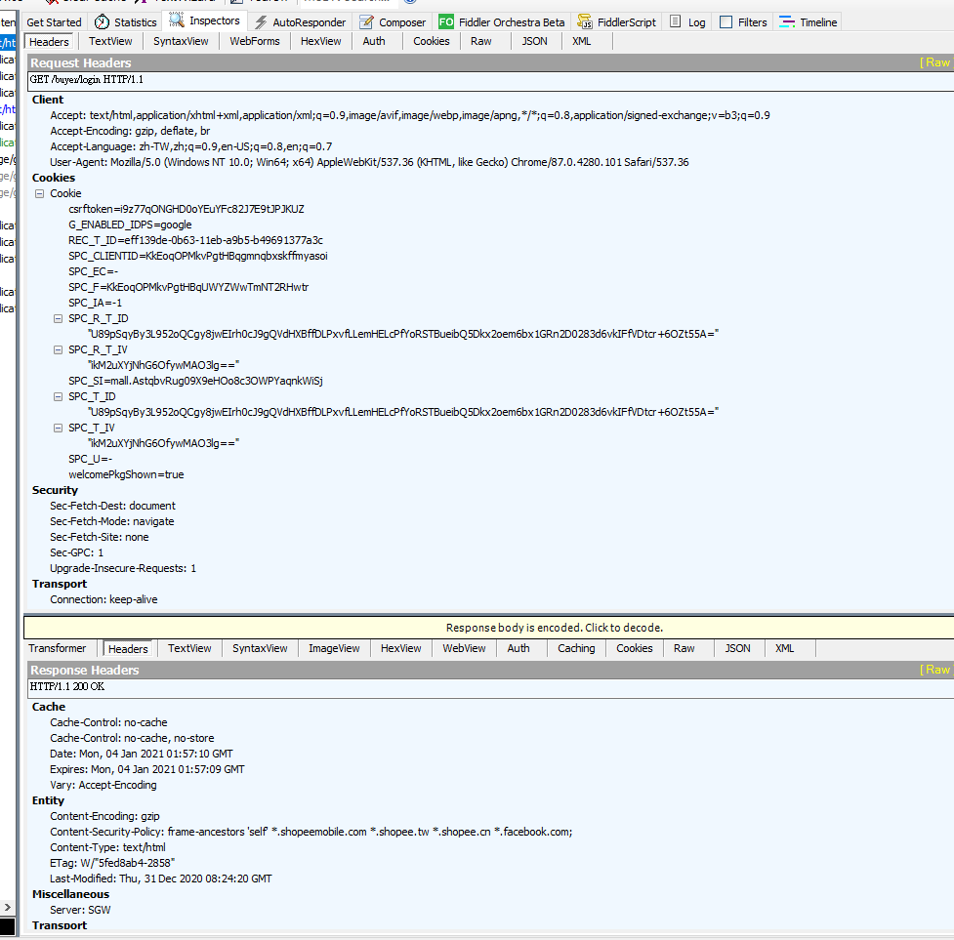Select the welcomePkgShown=true cookie row

(126, 474)
